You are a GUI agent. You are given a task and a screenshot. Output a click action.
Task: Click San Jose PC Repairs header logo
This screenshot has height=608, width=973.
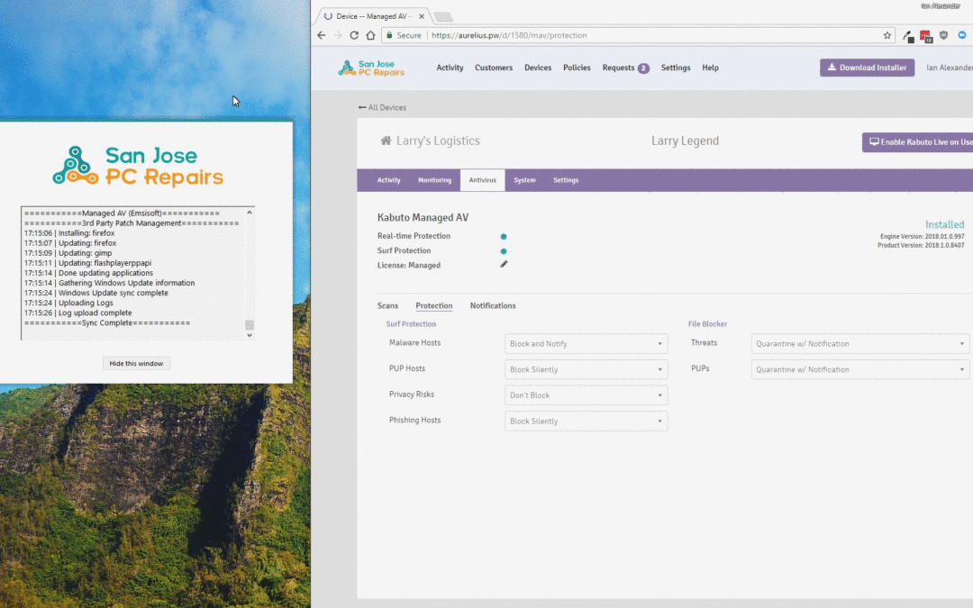pyautogui.click(x=371, y=68)
